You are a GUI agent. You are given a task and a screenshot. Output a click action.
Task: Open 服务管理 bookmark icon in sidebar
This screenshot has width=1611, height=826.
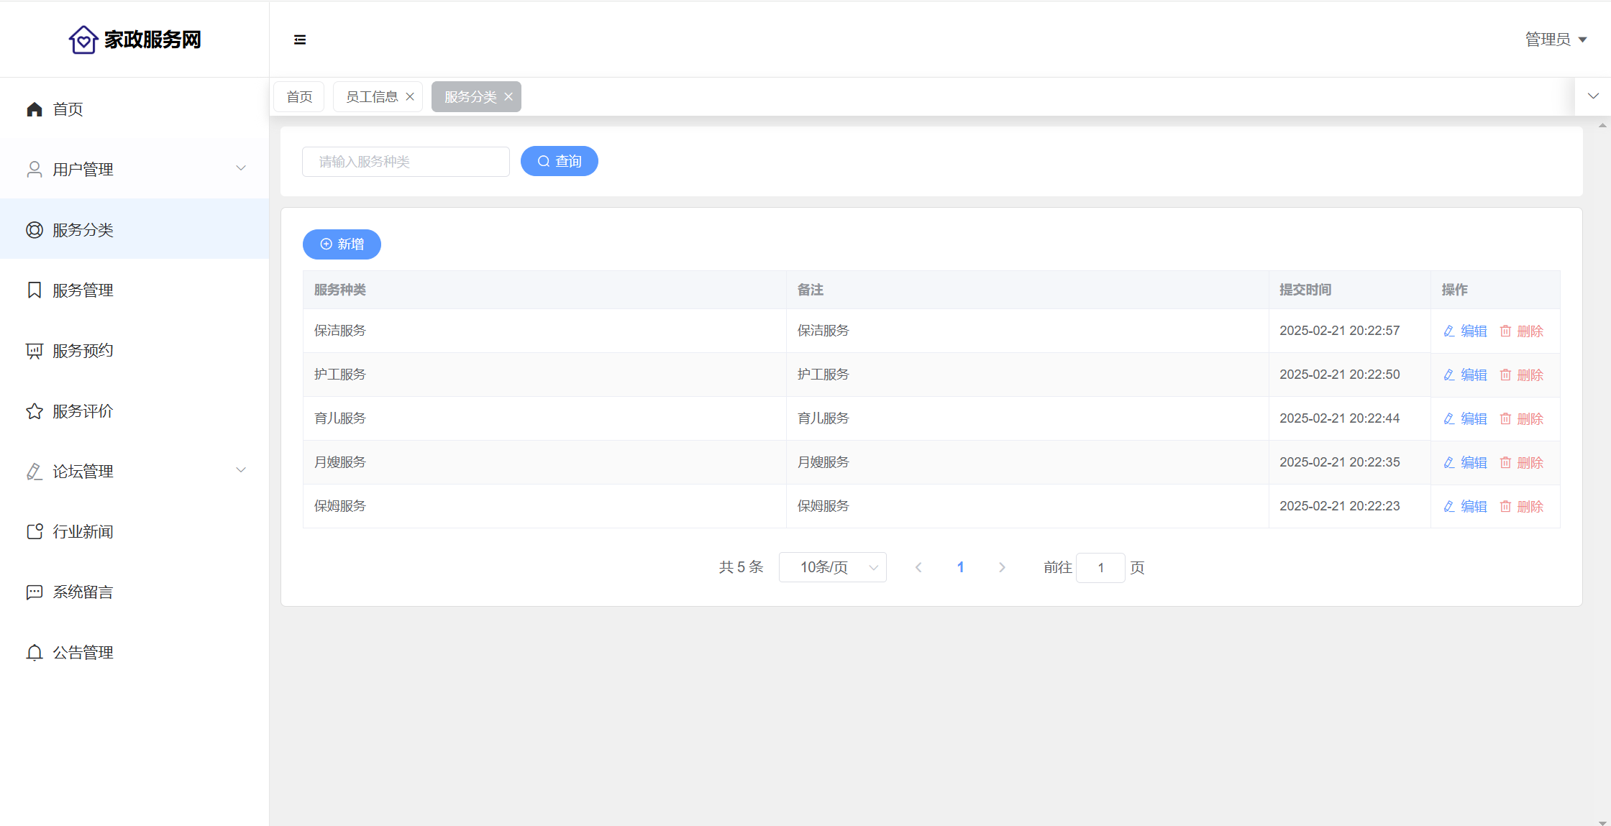[x=35, y=290]
